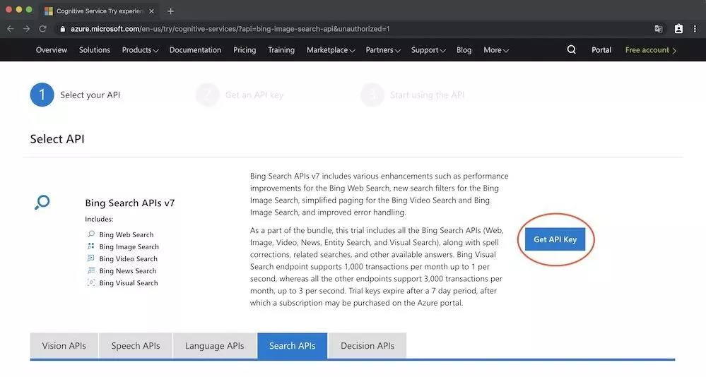This screenshot has width=706, height=377.
Task: Click the Azure site search magnifier
Action: coord(572,49)
